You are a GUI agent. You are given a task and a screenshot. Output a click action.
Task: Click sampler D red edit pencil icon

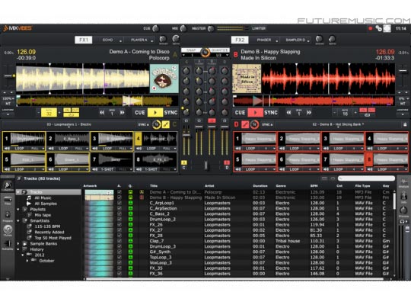point(245,124)
